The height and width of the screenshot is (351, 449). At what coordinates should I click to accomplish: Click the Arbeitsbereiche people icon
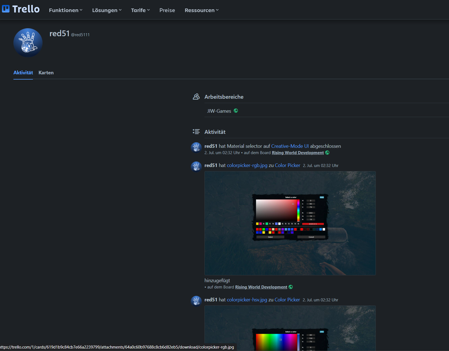click(x=196, y=97)
